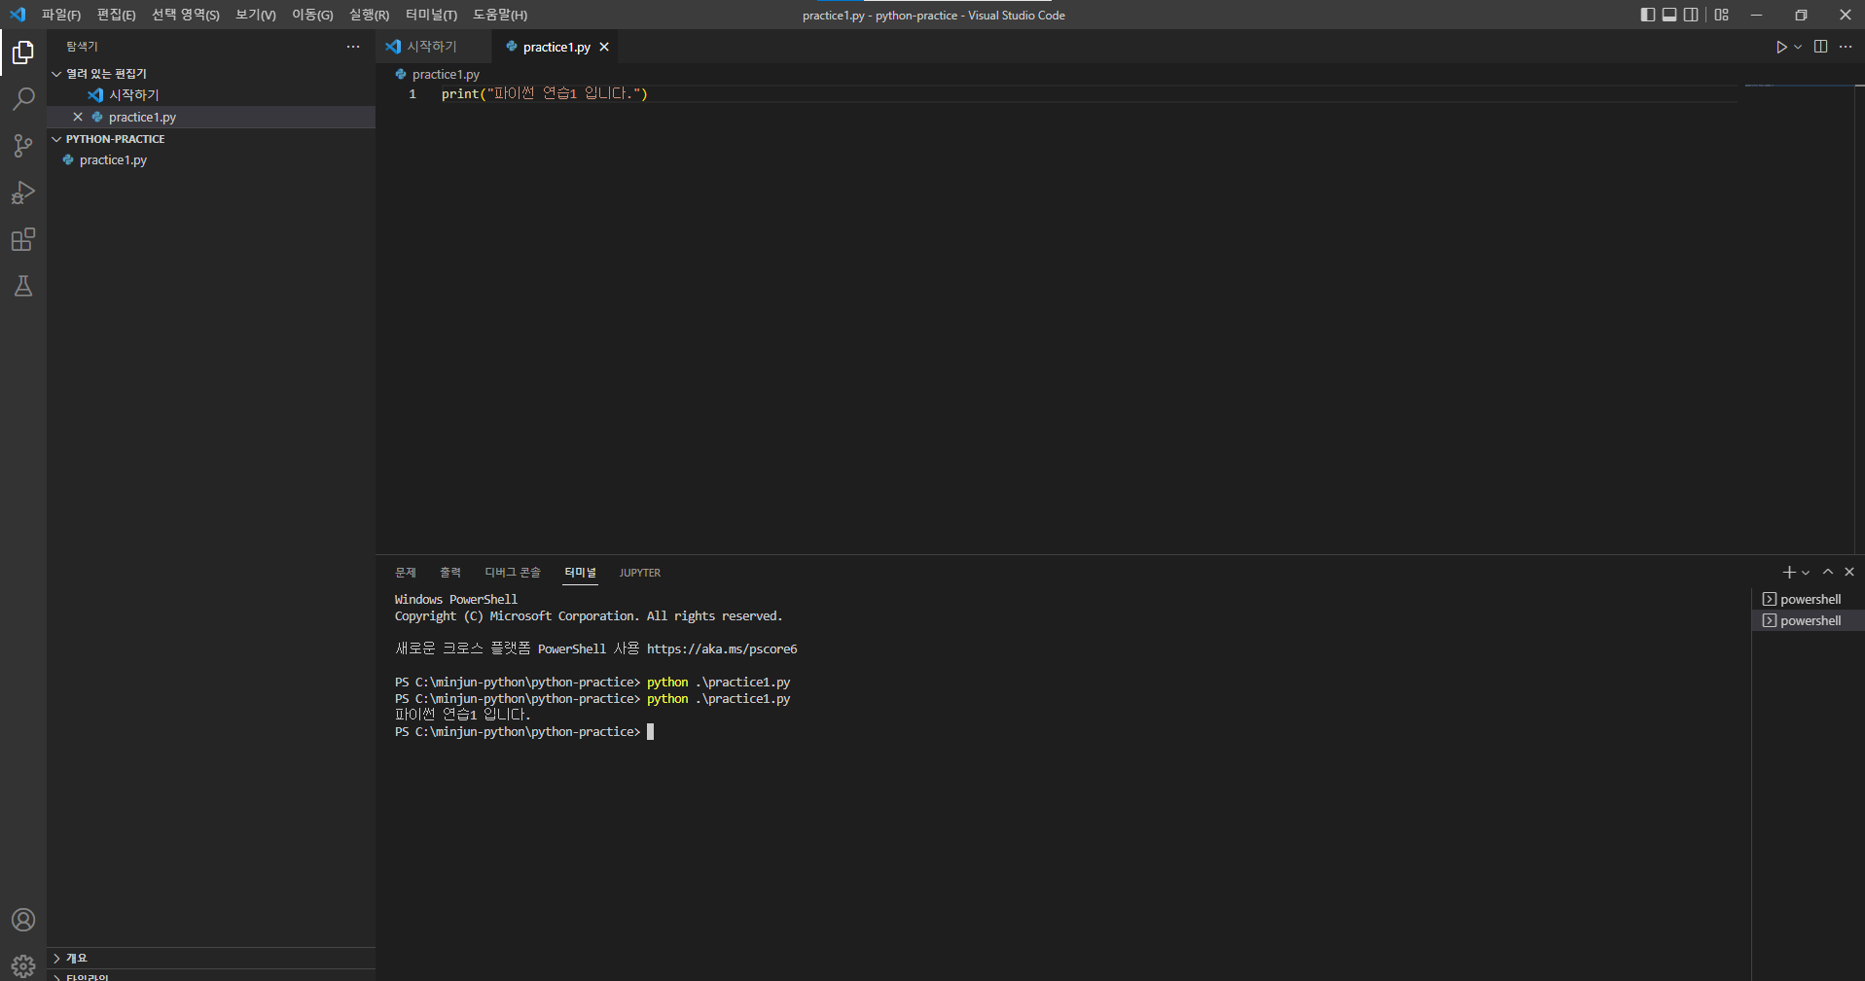Open the https://aka.ms/pscore6 link in terminal

click(x=722, y=649)
